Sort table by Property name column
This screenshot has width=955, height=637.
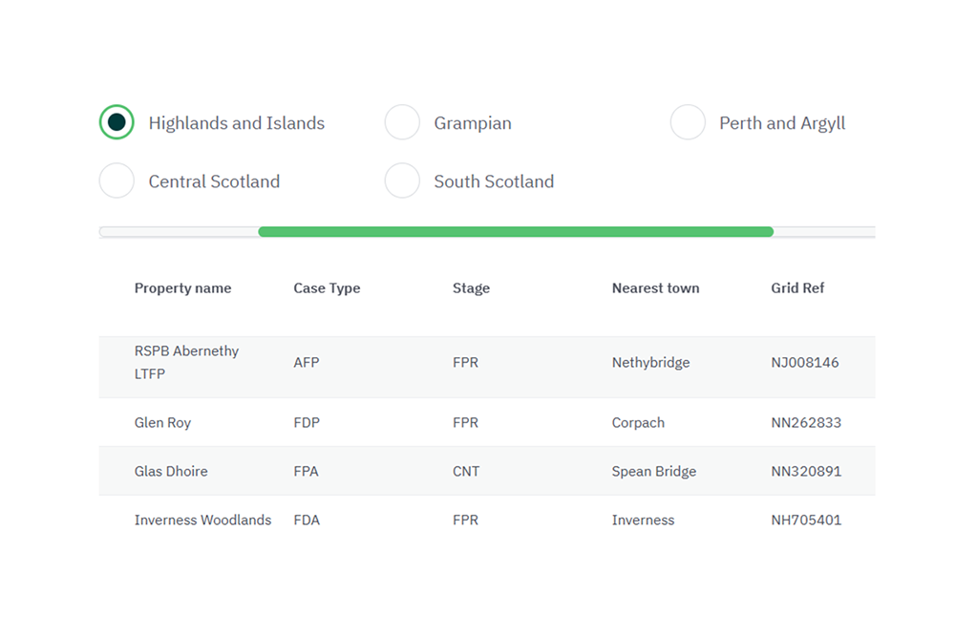[x=182, y=287]
